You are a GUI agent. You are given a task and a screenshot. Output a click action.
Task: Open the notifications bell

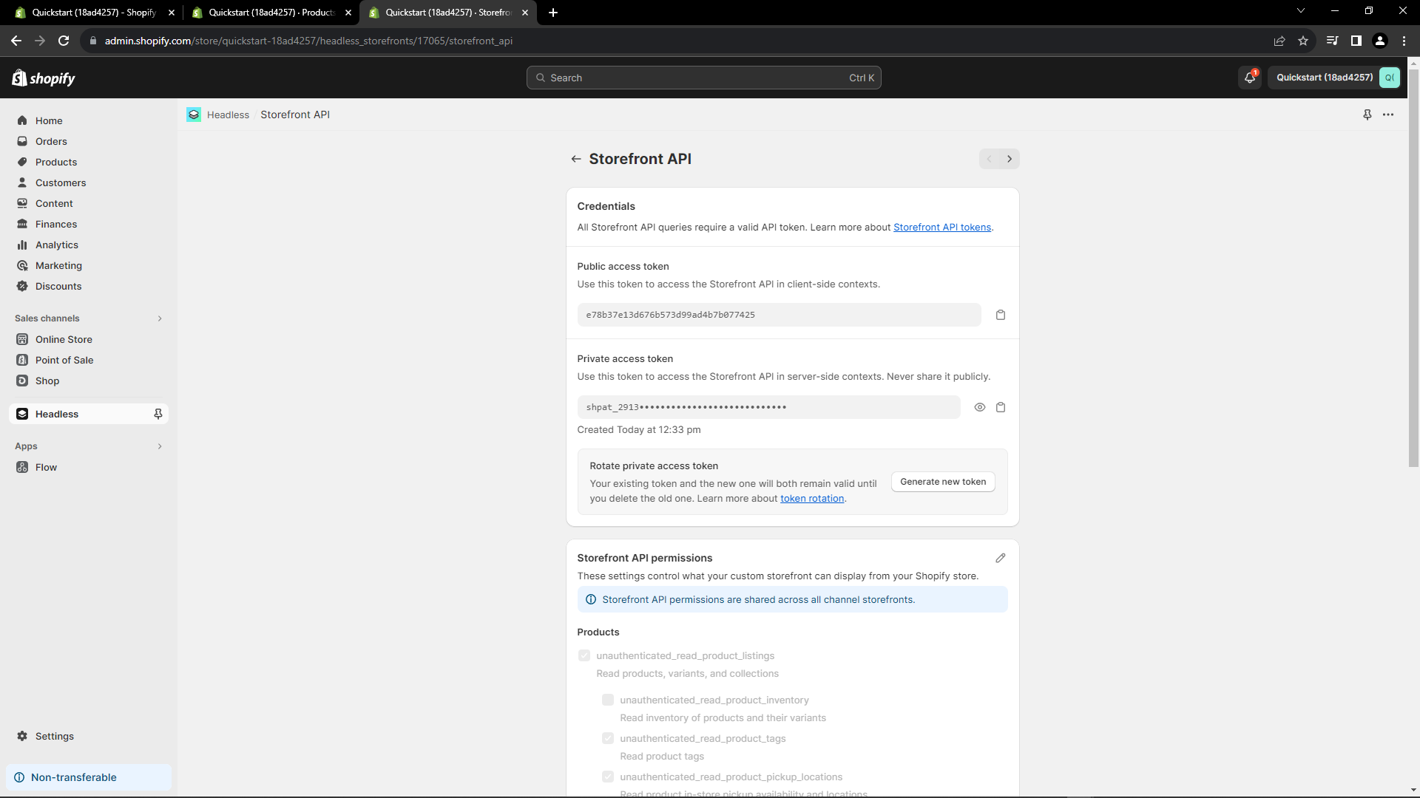1249,78
